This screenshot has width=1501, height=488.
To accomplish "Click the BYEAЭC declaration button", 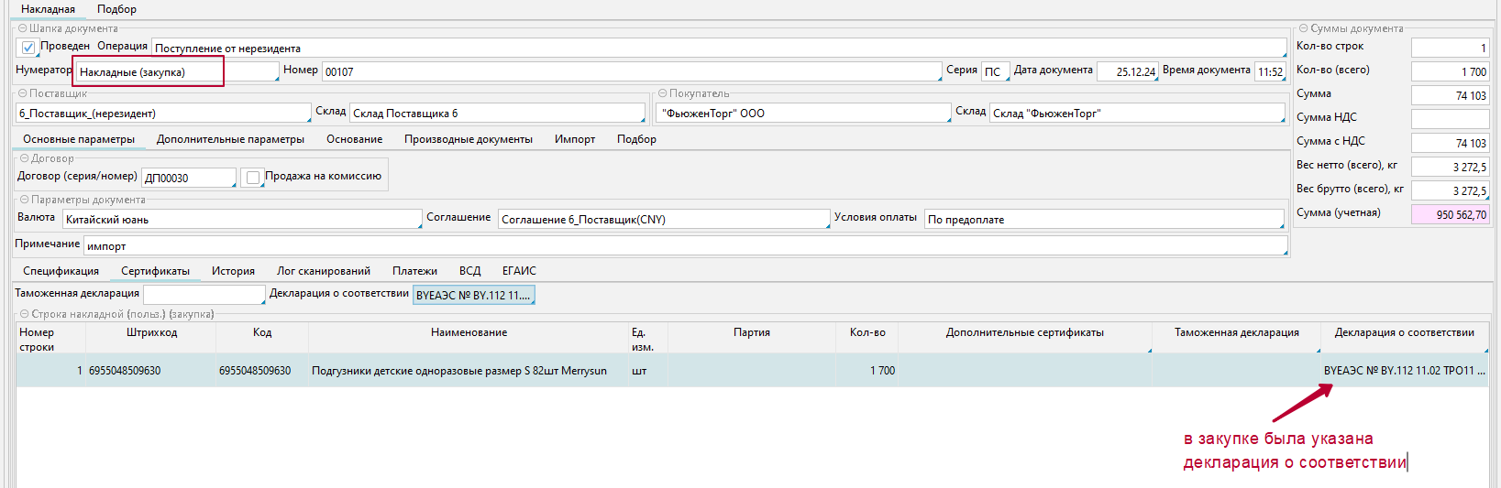I will (473, 295).
